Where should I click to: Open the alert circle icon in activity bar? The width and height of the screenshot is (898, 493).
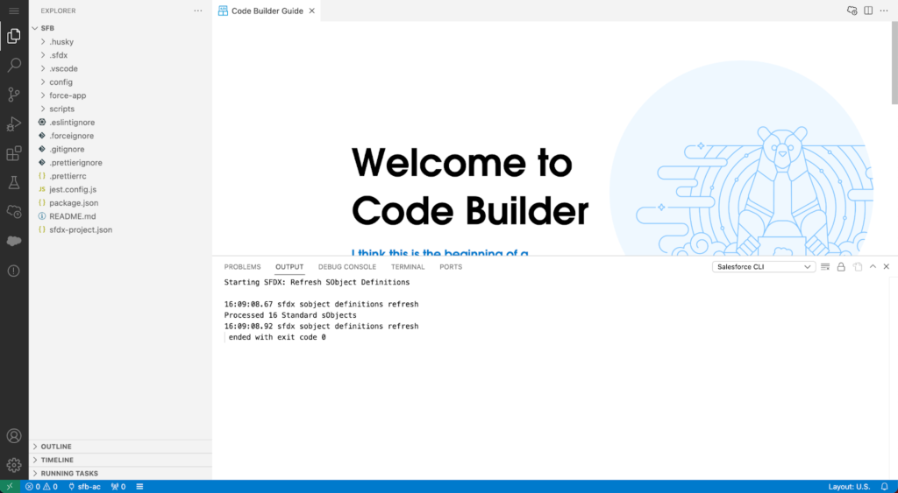14,271
